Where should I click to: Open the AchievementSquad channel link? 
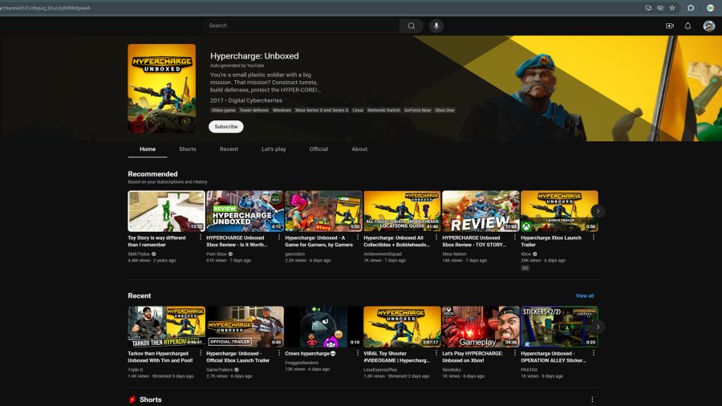(x=383, y=254)
